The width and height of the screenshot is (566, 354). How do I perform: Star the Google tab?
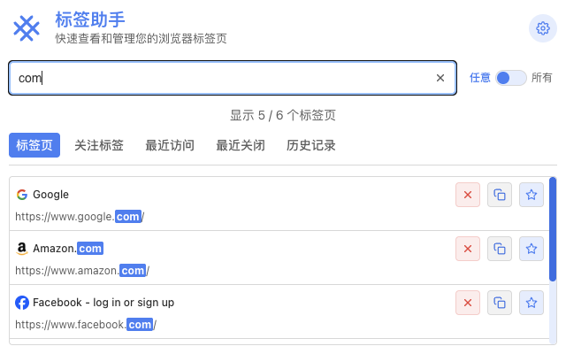(532, 195)
